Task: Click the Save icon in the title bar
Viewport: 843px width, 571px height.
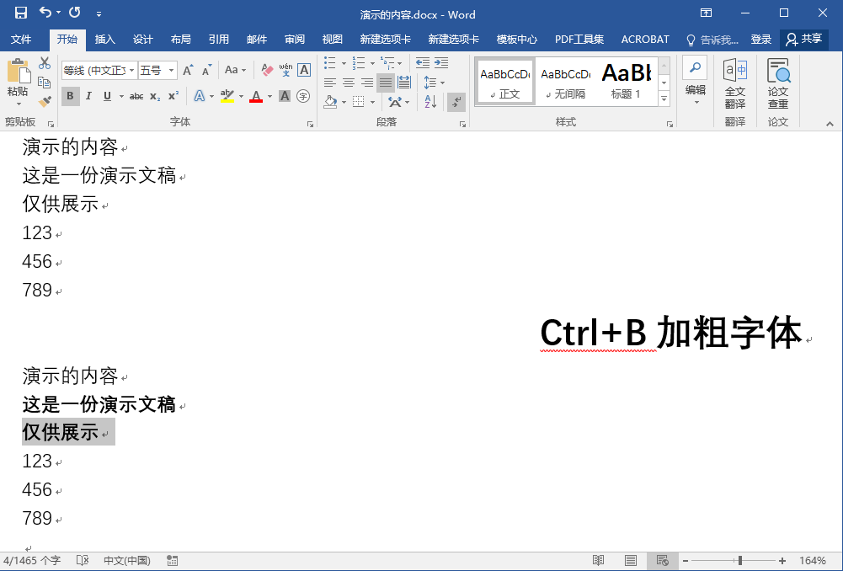Action: pos(20,13)
